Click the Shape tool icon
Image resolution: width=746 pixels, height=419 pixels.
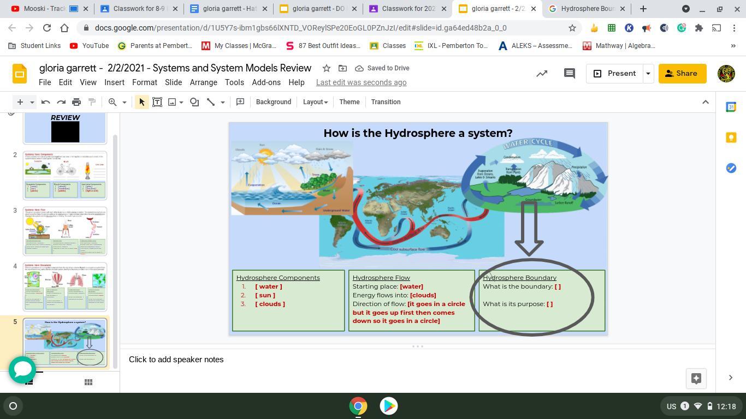194,102
